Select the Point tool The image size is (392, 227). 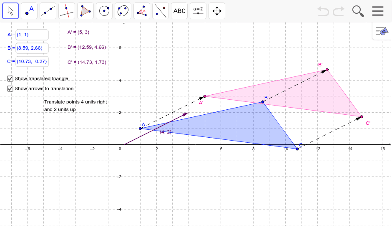coord(29,11)
